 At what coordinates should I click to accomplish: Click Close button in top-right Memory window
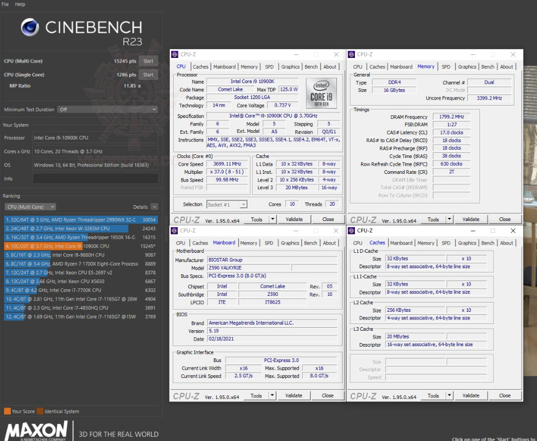point(505,219)
